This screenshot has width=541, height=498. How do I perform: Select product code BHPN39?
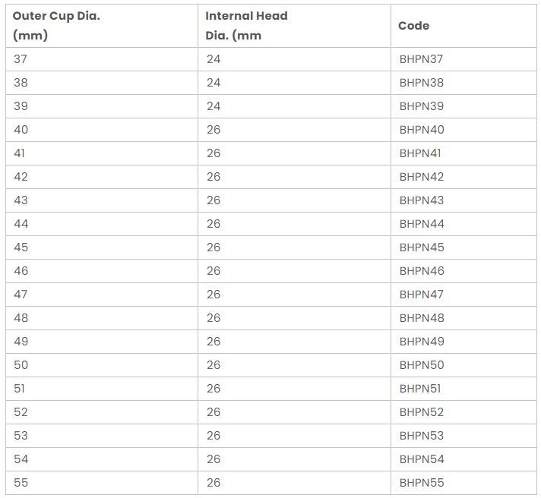click(421, 106)
